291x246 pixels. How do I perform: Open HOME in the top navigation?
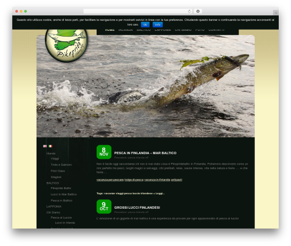pos(110,30)
